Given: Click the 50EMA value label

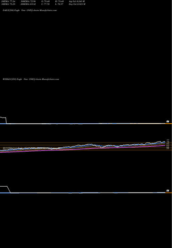Looking at the screenshot, I should 8,4.
